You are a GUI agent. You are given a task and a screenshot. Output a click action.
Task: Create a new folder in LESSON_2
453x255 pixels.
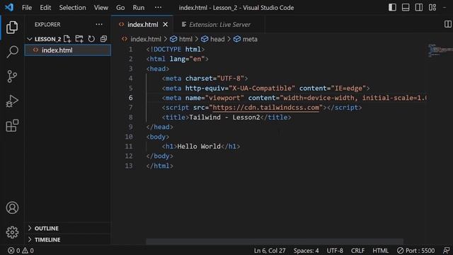pyautogui.click(x=79, y=39)
